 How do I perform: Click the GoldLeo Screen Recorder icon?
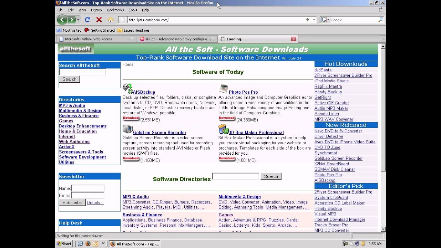click(x=127, y=129)
